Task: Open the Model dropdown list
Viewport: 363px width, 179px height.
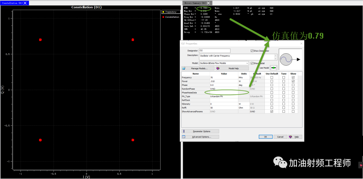Action: [247, 63]
